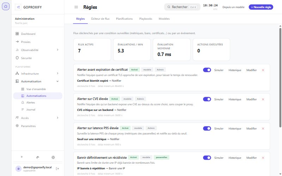Click the Accès users icon
282x176 pixels.
click(x=17, y=118)
